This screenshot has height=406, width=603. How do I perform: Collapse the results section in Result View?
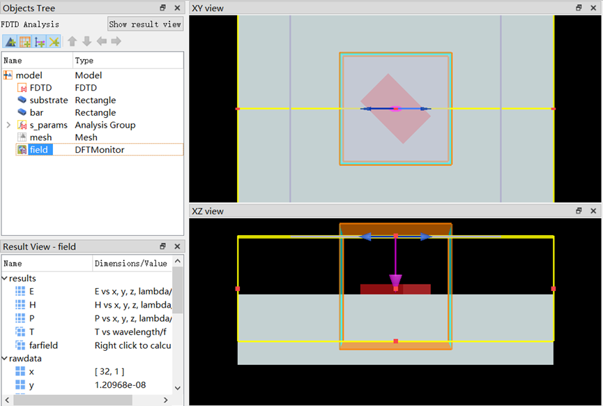click(5, 278)
